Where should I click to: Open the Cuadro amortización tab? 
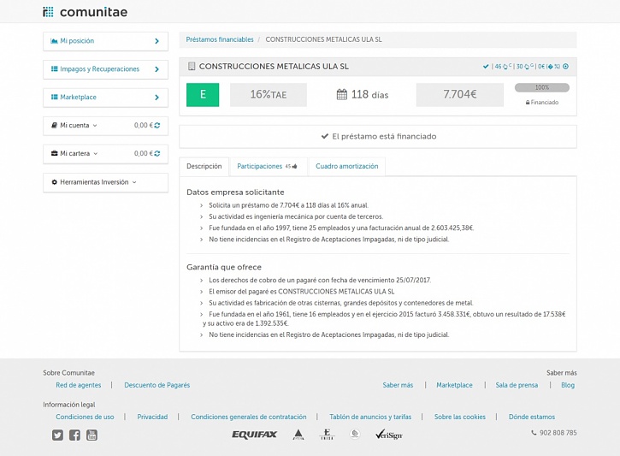(346, 166)
